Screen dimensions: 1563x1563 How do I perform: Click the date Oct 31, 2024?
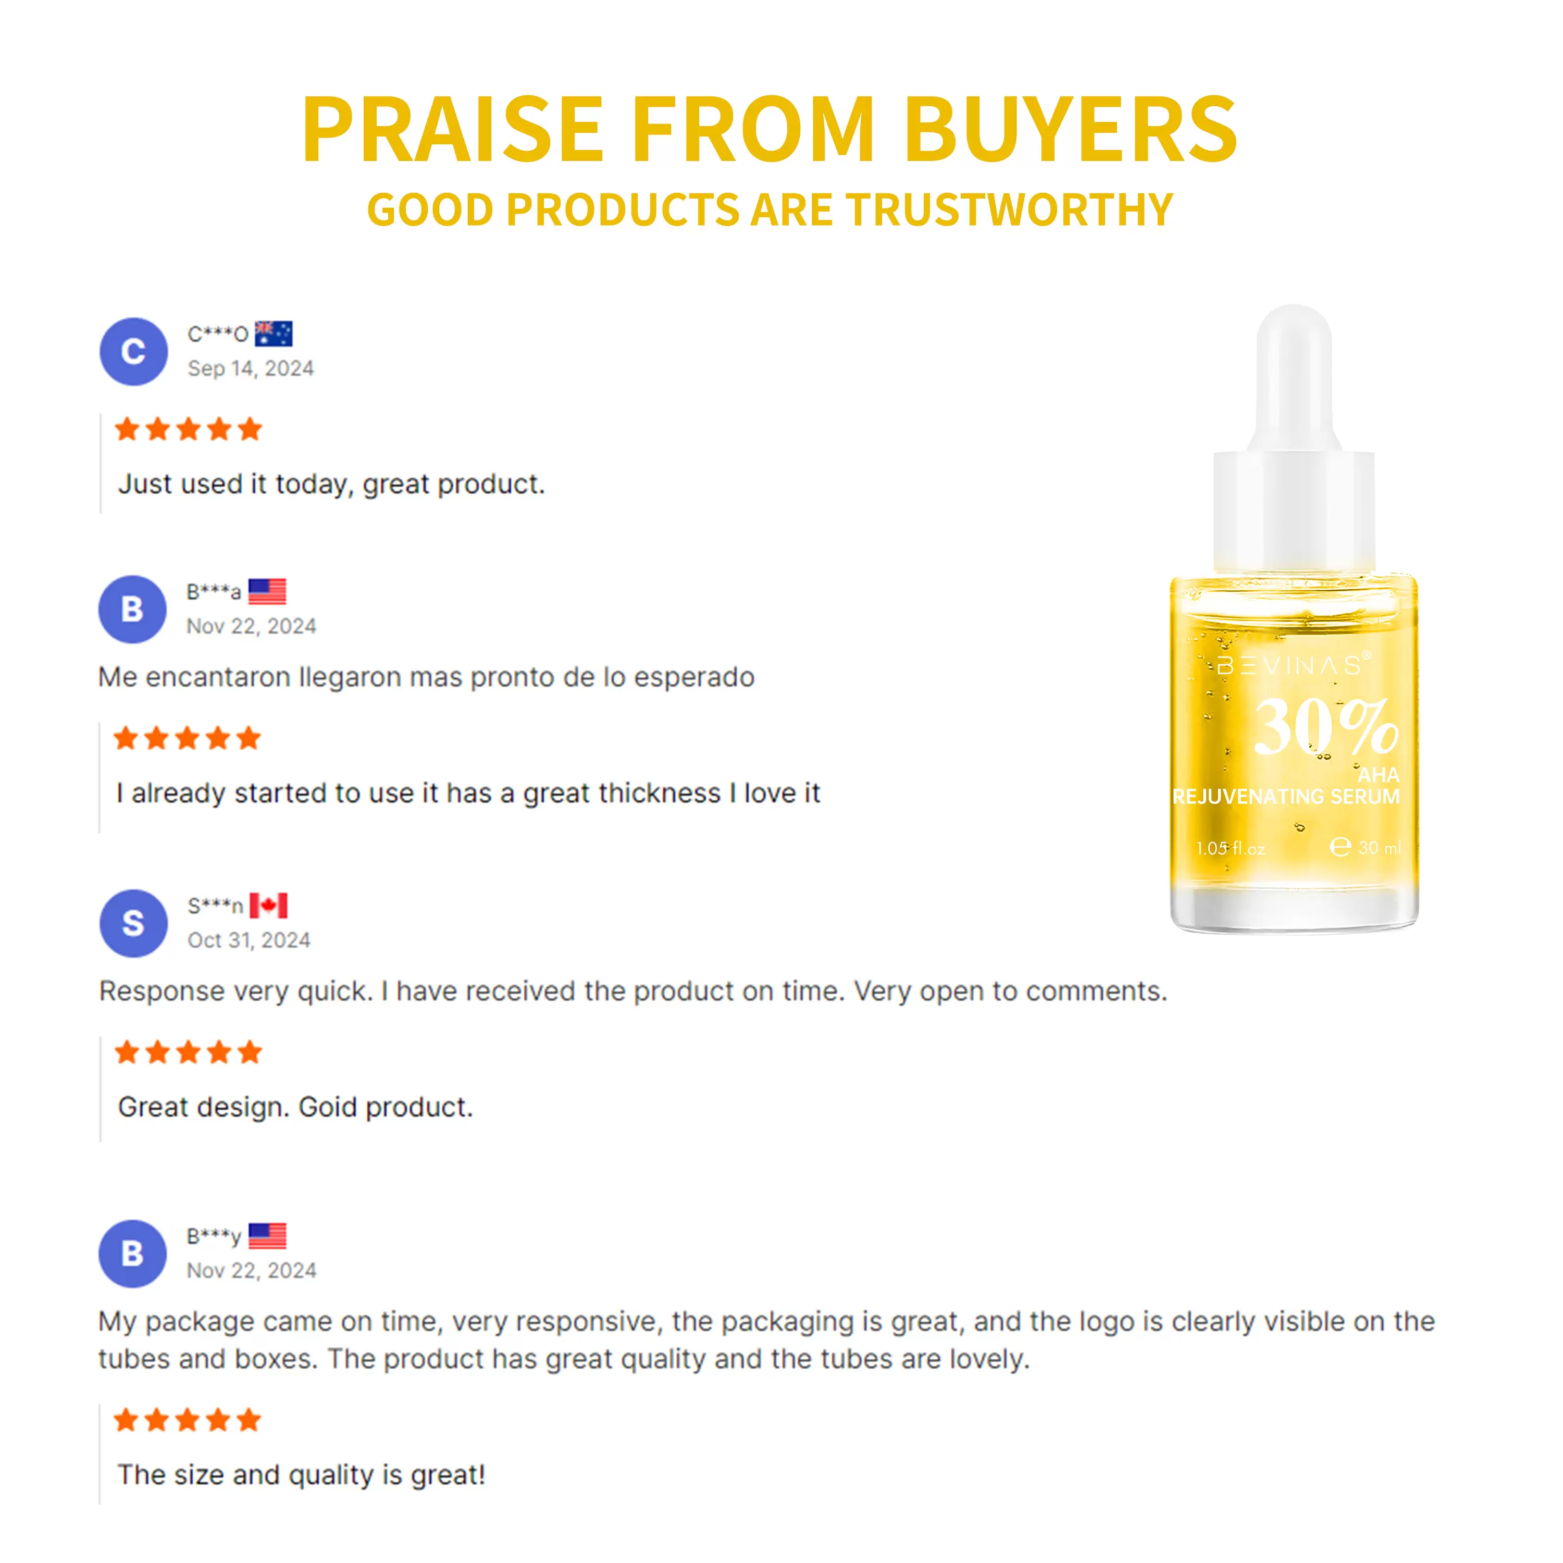pyautogui.click(x=249, y=940)
